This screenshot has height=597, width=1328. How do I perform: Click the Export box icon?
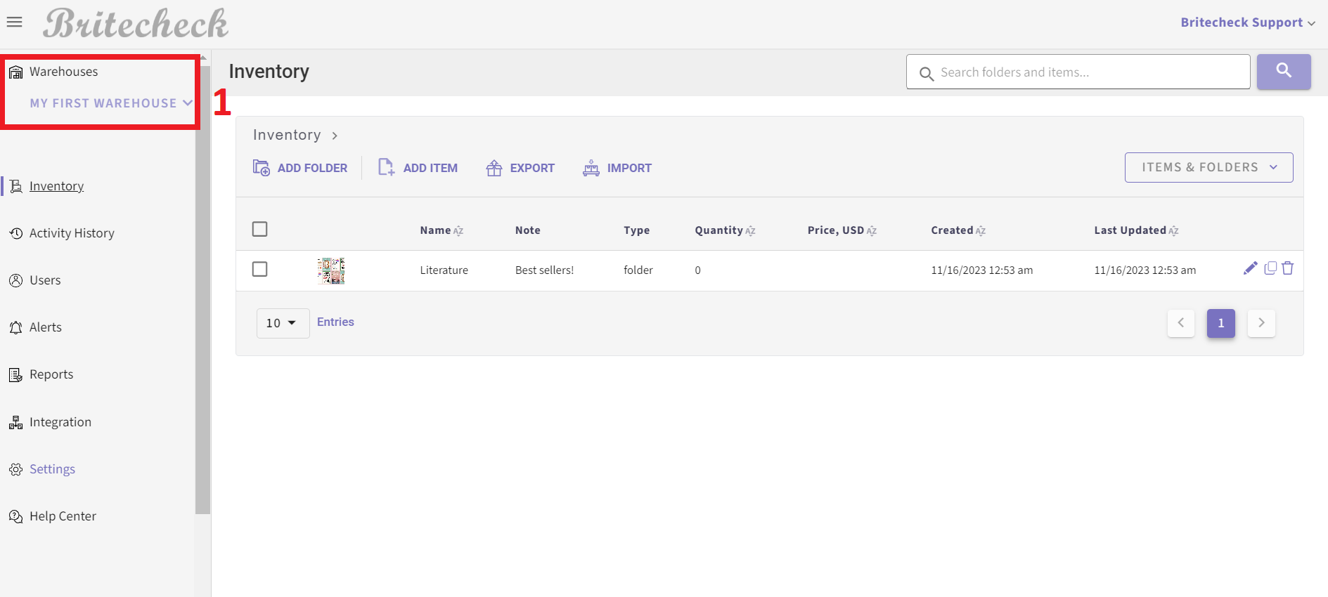494,168
